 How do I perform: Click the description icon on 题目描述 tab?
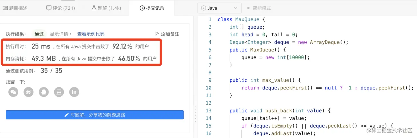5,8
